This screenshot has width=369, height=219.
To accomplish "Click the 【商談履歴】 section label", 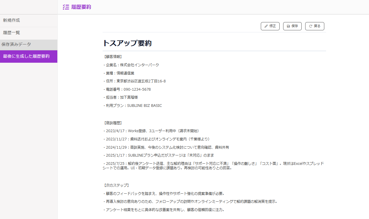I will tap(113, 123).
